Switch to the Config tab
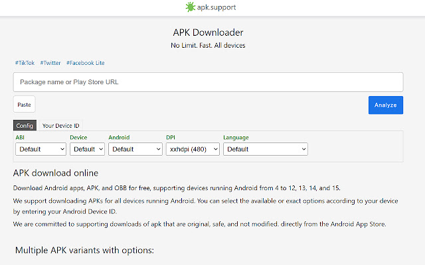Viewport: 425px width, 265px height. (25, 125)
